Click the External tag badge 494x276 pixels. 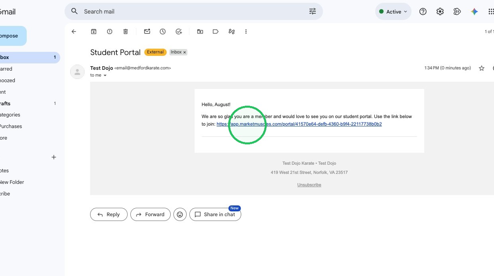[x=155, y=52]
